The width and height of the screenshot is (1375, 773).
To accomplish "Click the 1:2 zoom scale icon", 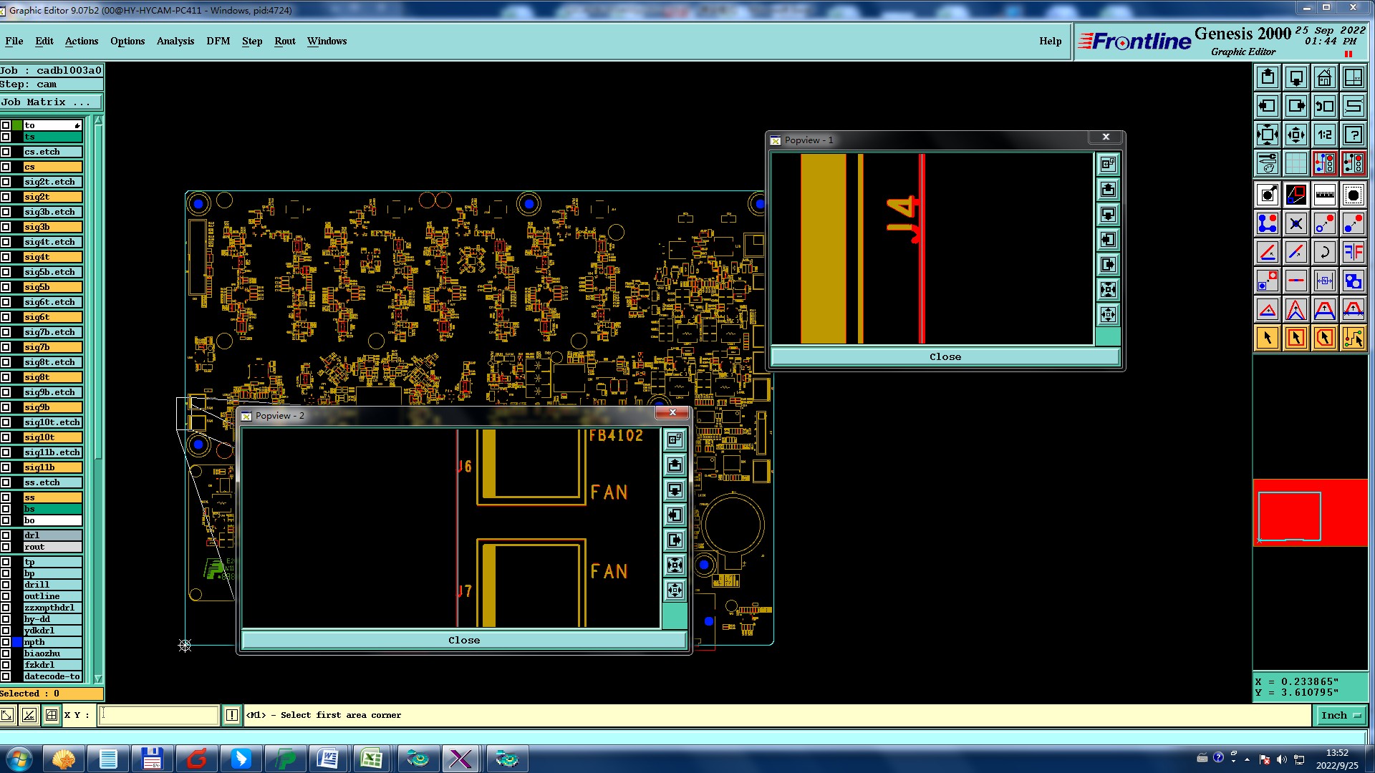I will (x=1324, y=135).
